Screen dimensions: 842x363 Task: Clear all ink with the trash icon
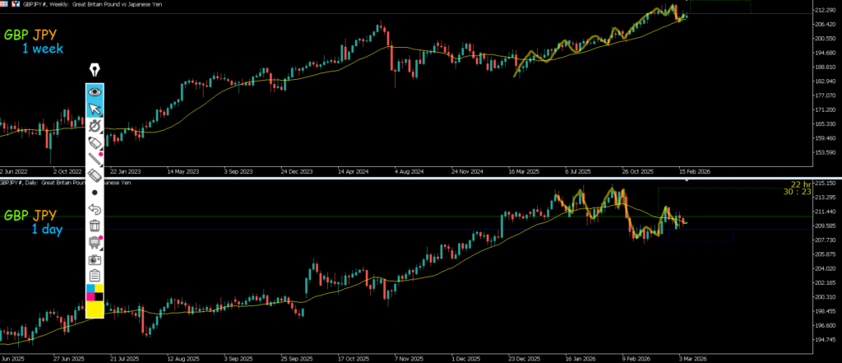(95, 226)
